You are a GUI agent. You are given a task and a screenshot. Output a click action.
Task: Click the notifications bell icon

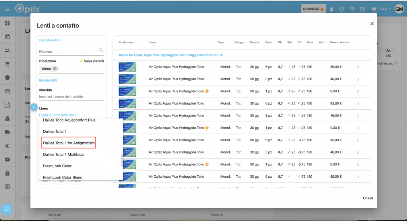[x=331, y=9]
